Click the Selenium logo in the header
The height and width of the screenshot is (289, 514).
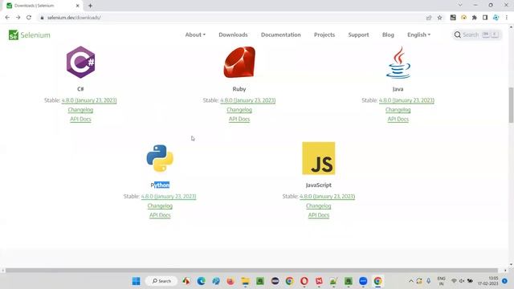tap(30, 35)
